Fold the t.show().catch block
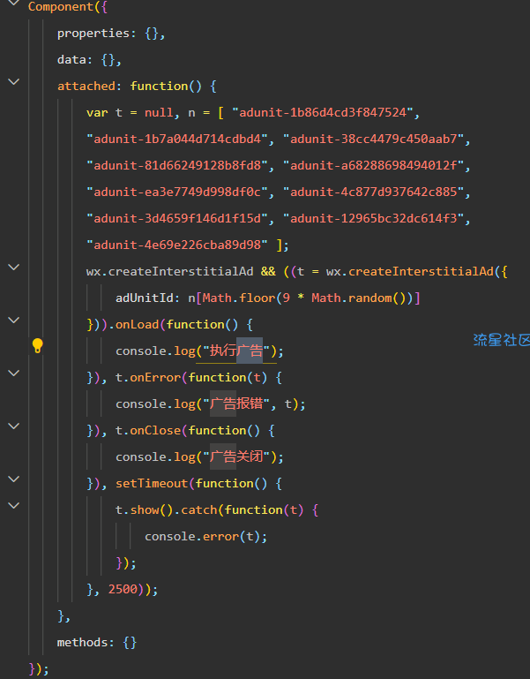Screen dimensions: 530x679 pyautogui.click(x=14, y=505)
